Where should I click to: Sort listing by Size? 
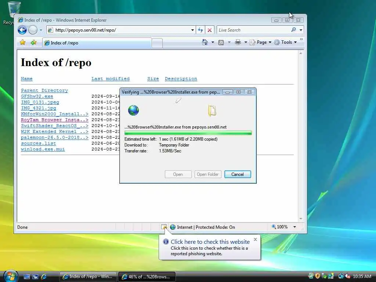[153, 79]
